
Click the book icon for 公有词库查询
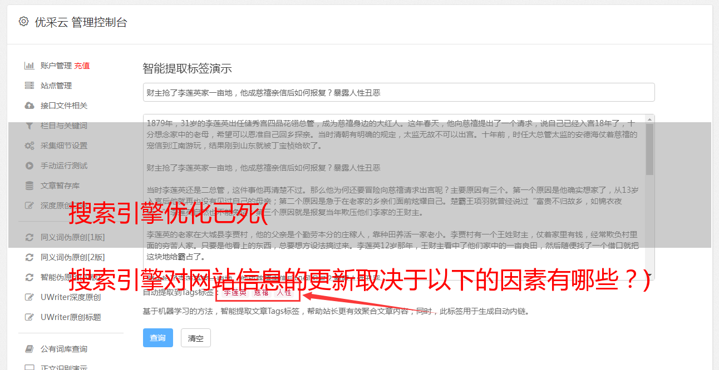coord(29,349)
